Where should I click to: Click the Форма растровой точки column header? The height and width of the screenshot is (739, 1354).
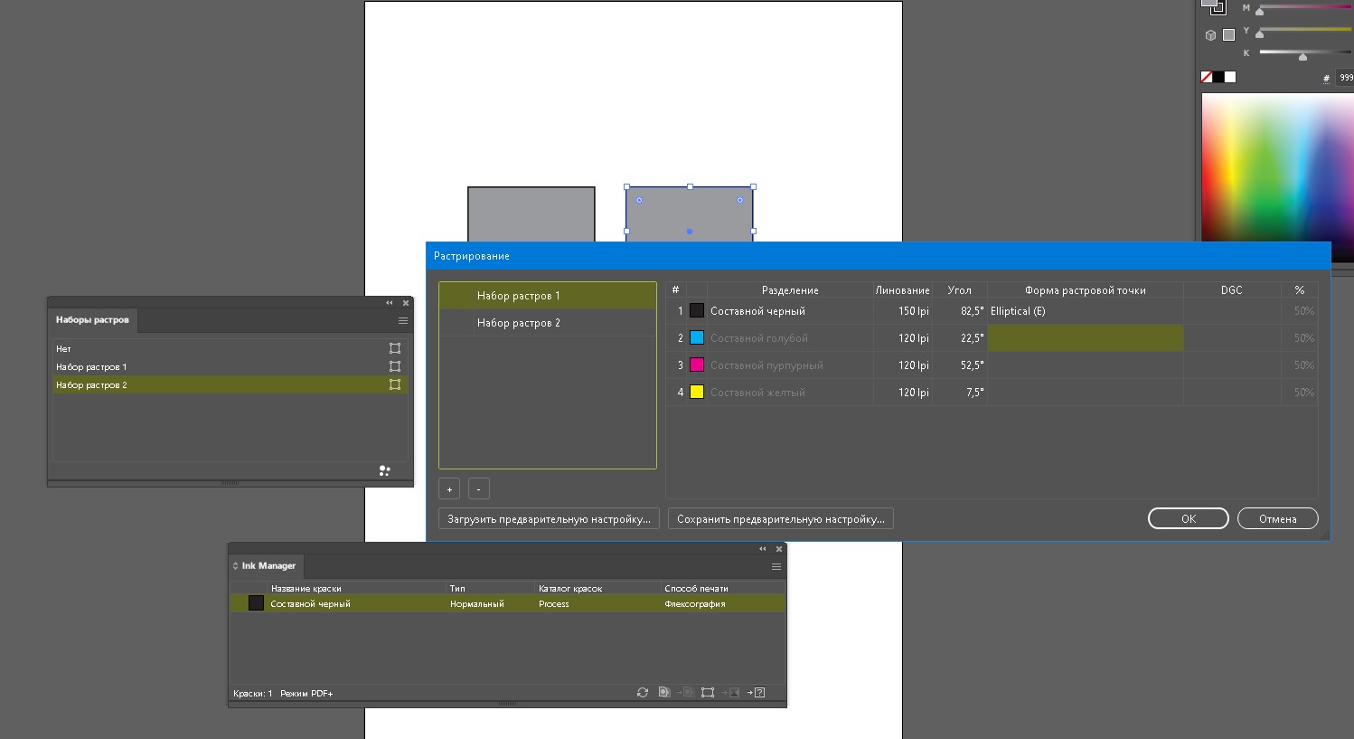click(x=1086, y=290)
